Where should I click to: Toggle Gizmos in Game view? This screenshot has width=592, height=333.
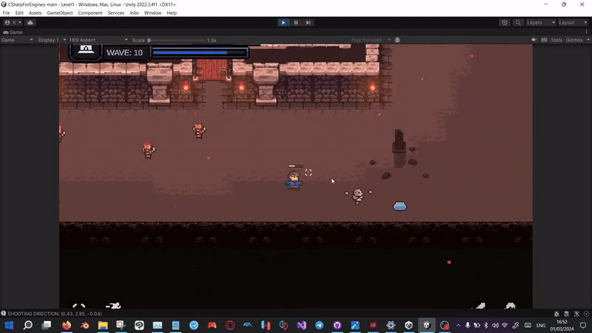click(x=574, y=40)
